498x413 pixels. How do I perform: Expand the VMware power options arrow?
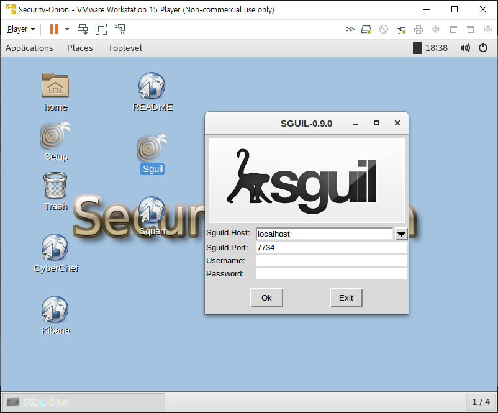point(67,29)
